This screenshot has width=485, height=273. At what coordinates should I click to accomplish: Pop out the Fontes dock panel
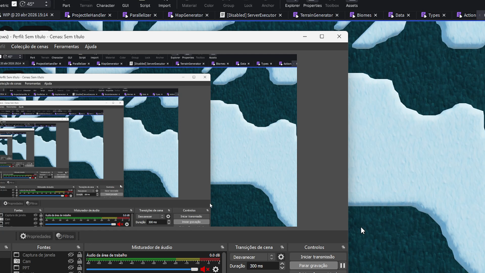(78, 247)
